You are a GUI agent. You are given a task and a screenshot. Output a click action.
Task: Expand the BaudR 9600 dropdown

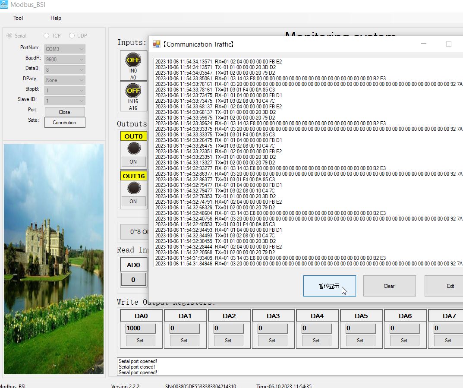click(x=65, y=60)
